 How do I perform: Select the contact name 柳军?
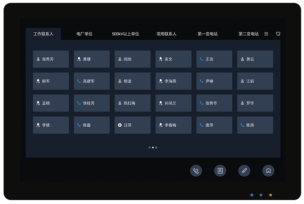click(46, 81)
